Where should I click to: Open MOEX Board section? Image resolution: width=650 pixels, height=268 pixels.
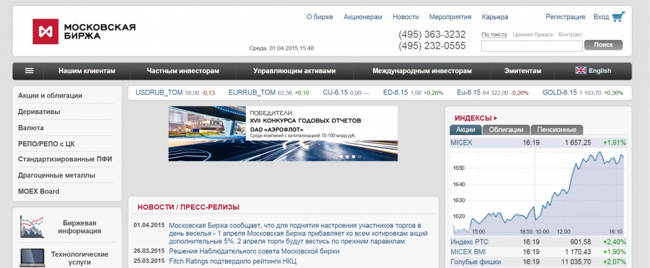pos(39,191)
